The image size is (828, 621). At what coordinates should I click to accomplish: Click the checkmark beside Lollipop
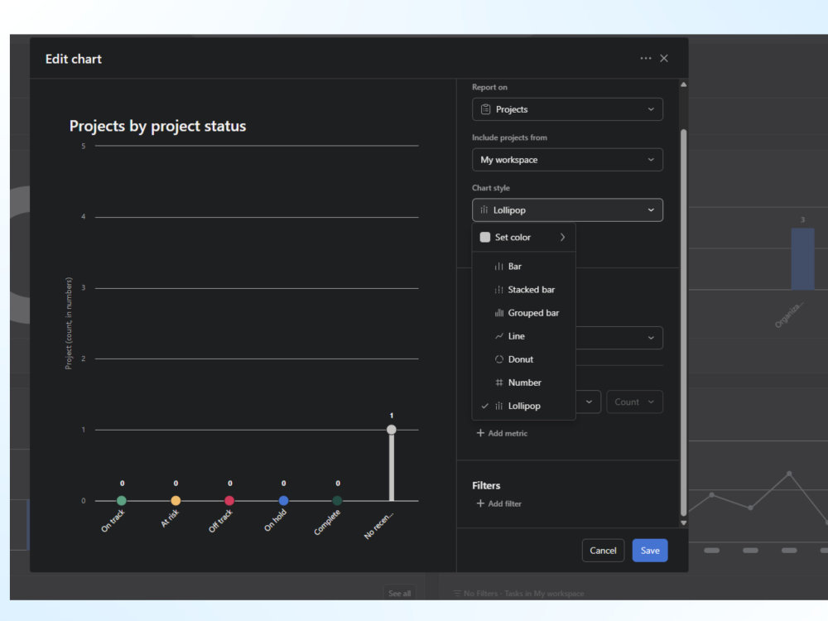tap(484, 406)
